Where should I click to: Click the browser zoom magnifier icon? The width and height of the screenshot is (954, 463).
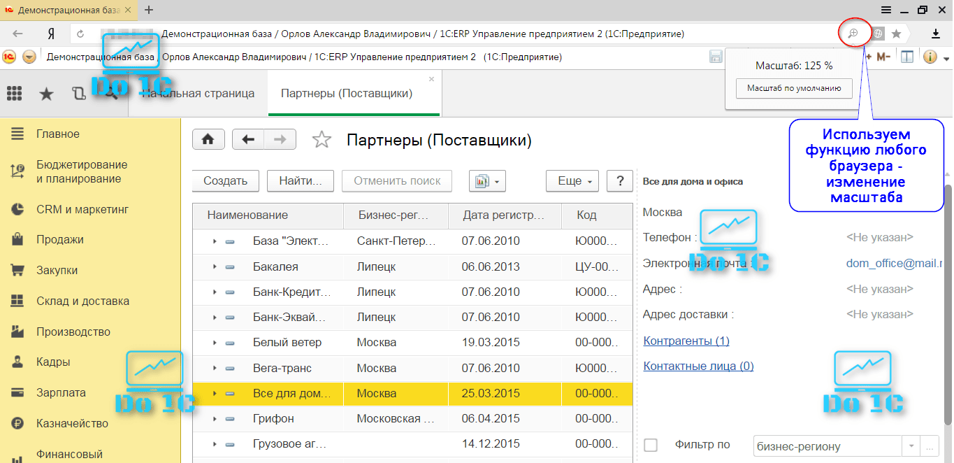click(853, 34)
